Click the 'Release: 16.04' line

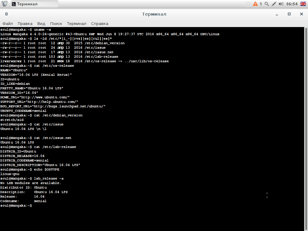pos(22,197)
